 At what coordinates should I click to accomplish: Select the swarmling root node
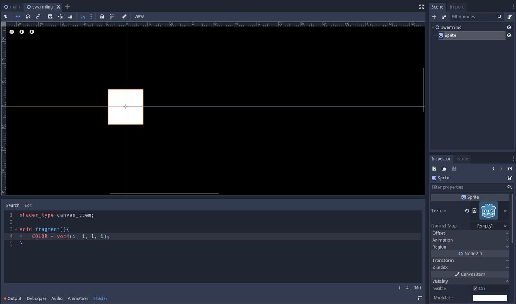(451, 27)
